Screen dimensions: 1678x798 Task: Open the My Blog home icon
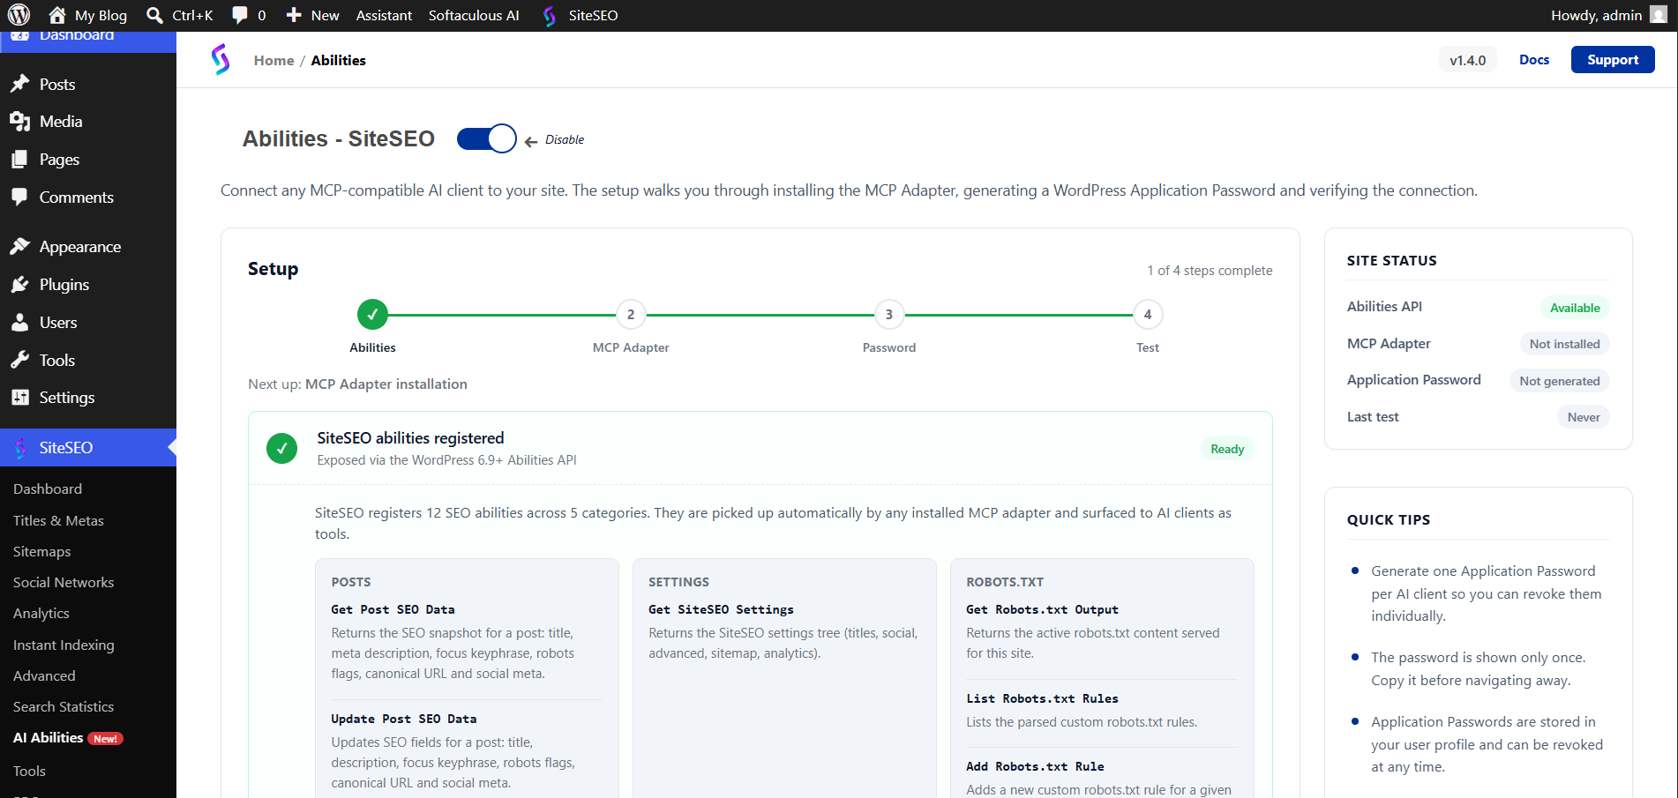[57, 15]
